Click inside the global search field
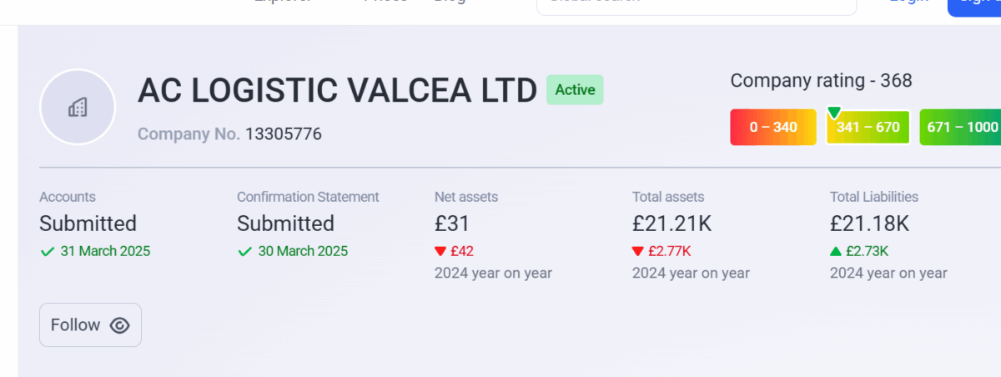 point(696,4)
